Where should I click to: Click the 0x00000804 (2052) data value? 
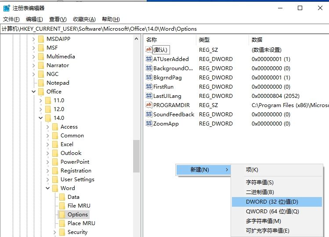click(x=275, y=96)
